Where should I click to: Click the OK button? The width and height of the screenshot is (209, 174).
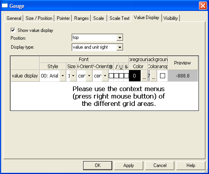pyautogui.click(x=98, y=165)
